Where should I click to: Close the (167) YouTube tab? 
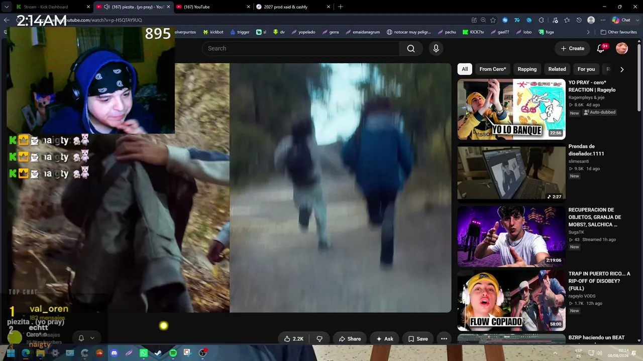pyautogui.click(x=248, y=7)
